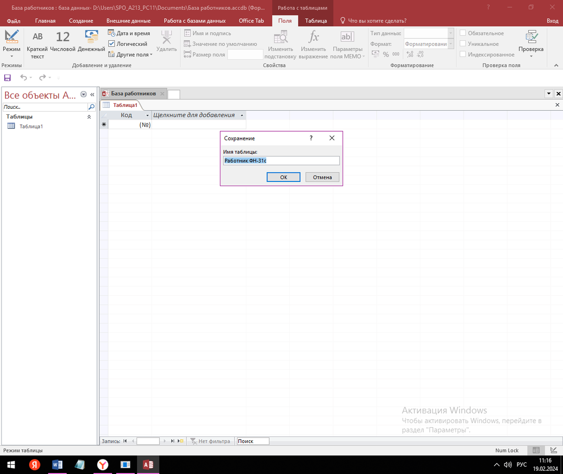Save using the quick access floppy icon

(8, 78)
